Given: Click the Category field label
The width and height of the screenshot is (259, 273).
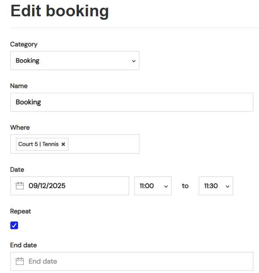Looking at the screenshot, I should [24, 44].
